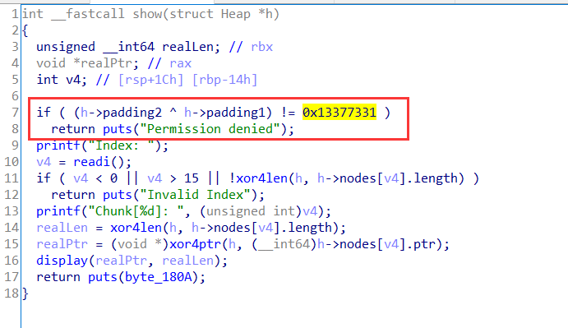Click line number 7 in the gutter
Viewport: 568px width, 328px height.
tap(15, 113)
